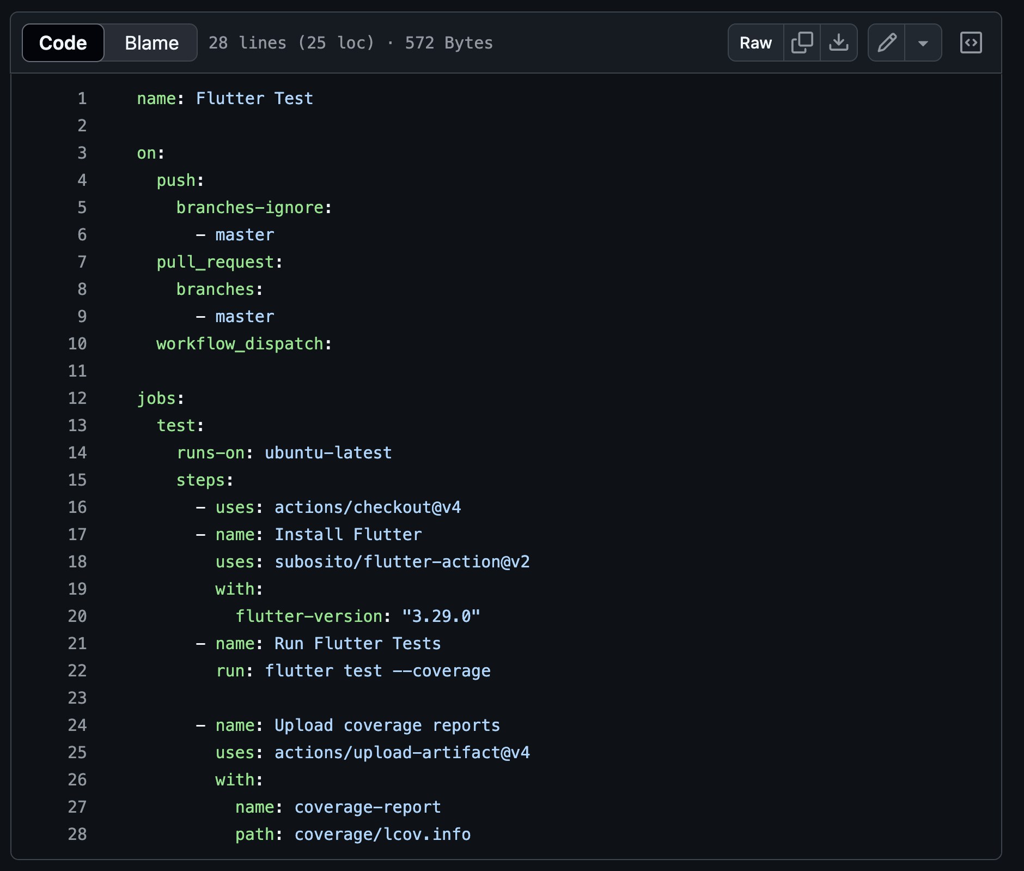Click 'subosito/flutter-action@v2' text

click(x=402, y=561)
